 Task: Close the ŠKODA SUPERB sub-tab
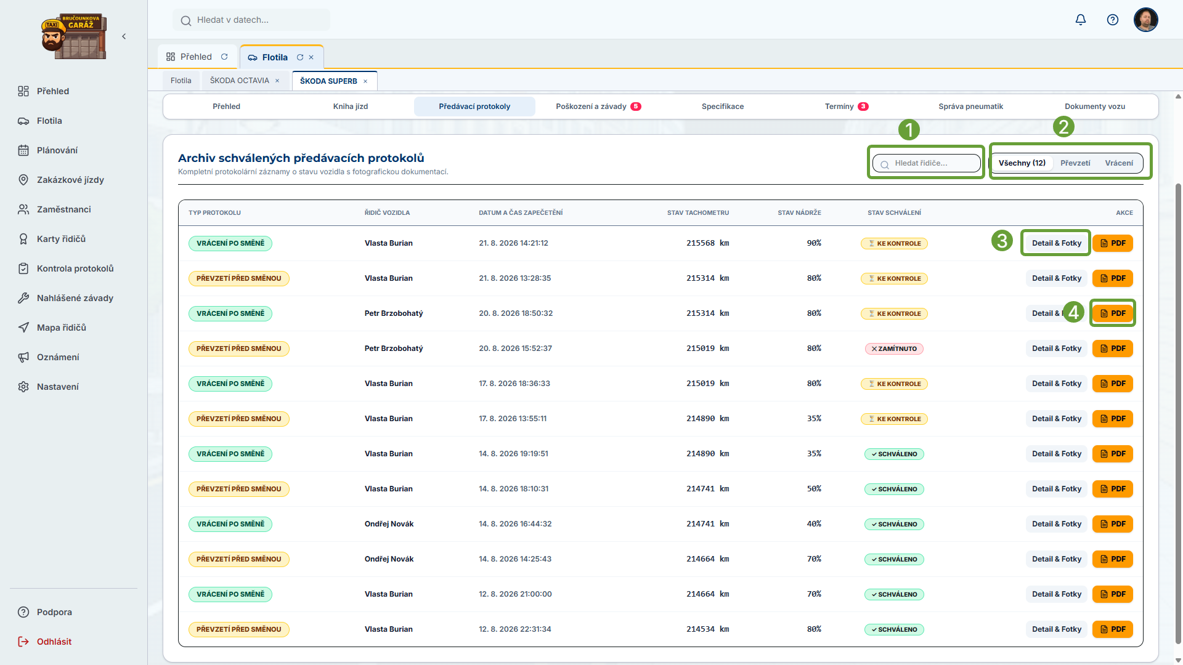tap(365, 81)
